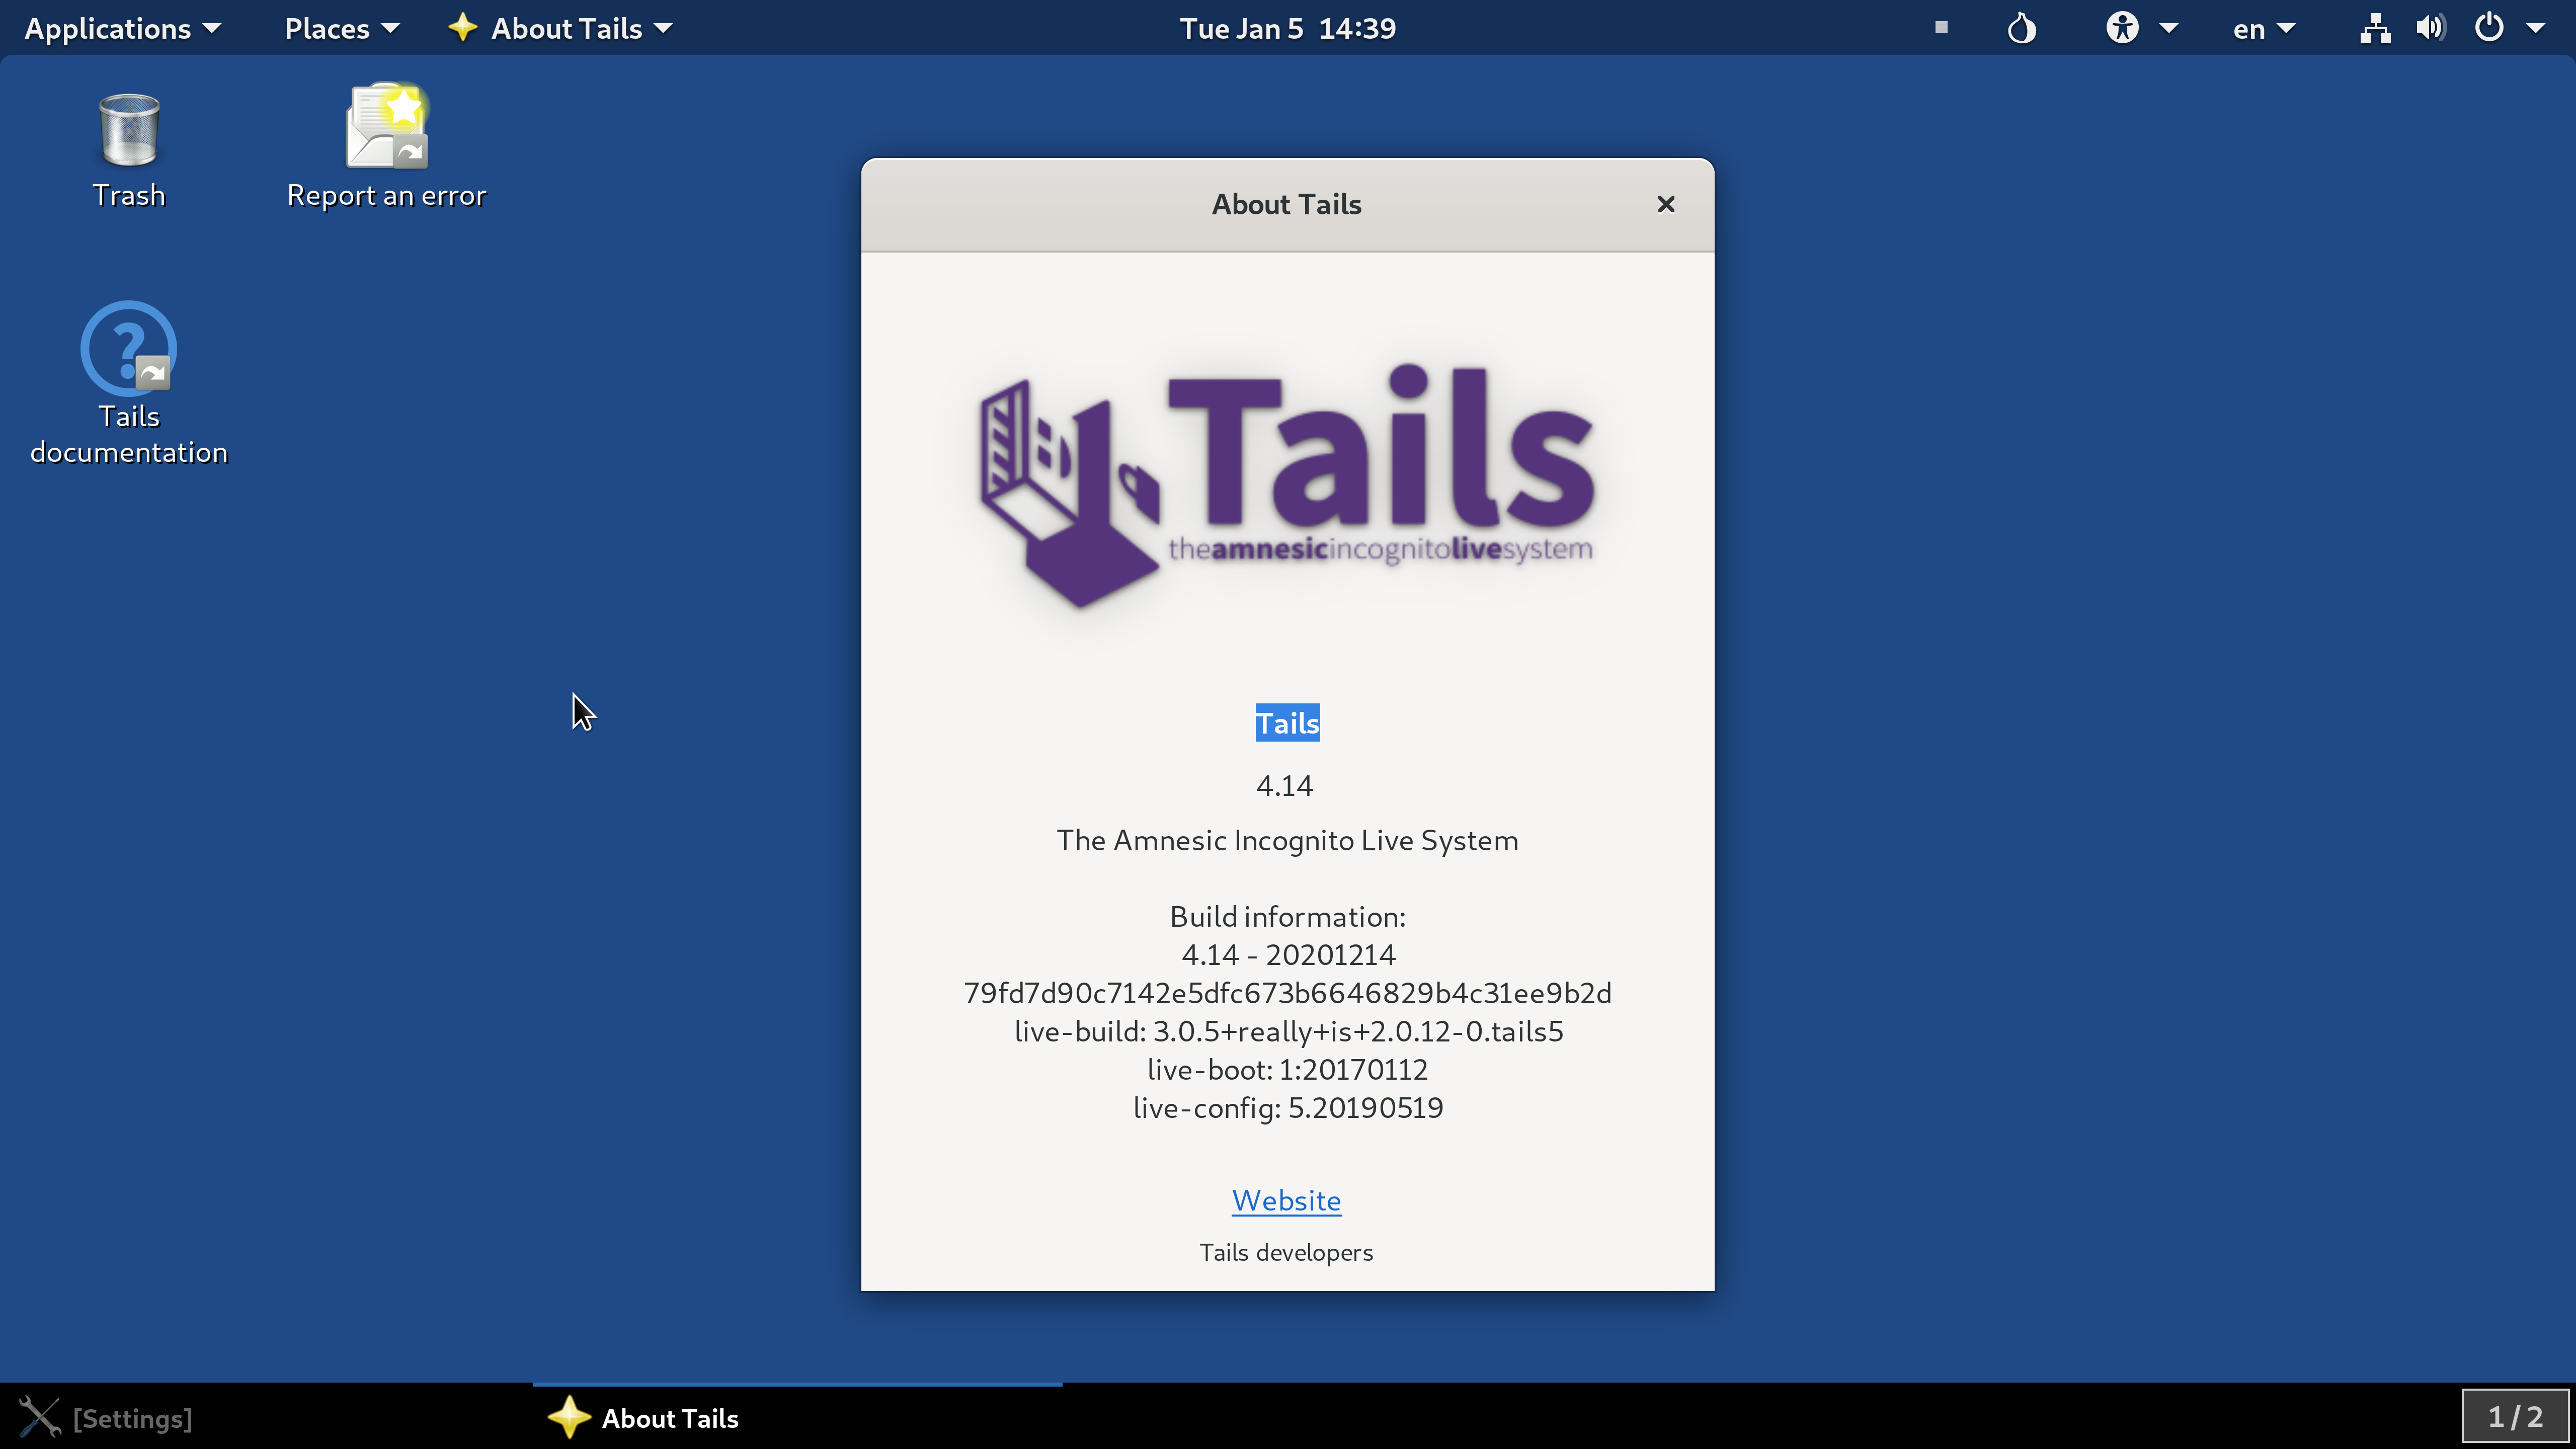Toggle the screen lock icon
2576x1449 pixels.
(x=1941, y=27)
